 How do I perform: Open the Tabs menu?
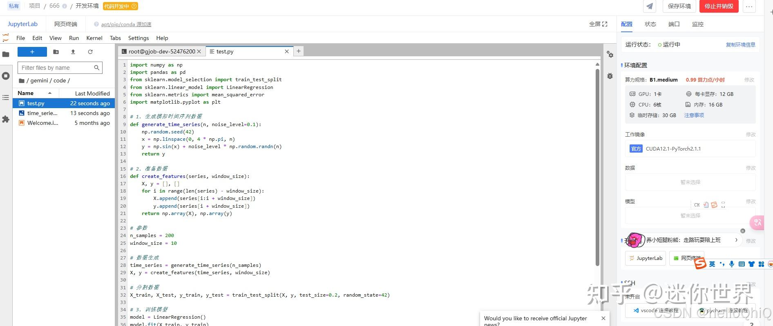pyautogui.click(x=115, y=38)
